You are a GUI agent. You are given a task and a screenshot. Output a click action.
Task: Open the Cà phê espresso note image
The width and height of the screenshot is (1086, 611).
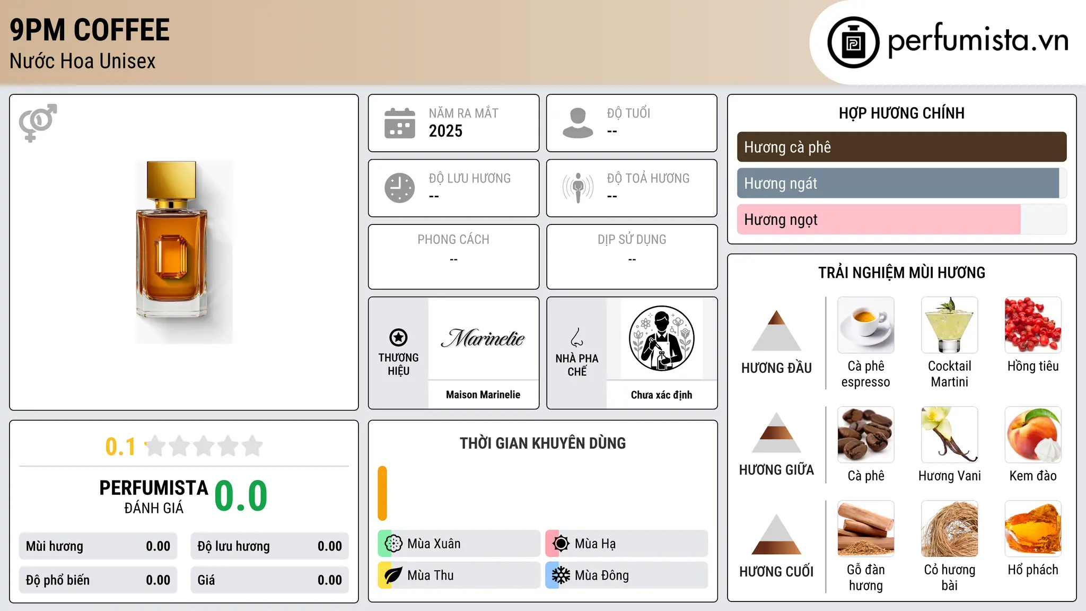tap(866, 325)
